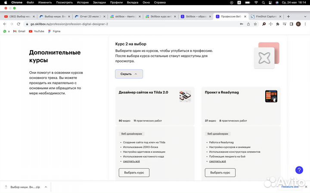Open the blue help question-mark button
Viewport: 310px width, 193px height.
(299, 170)
